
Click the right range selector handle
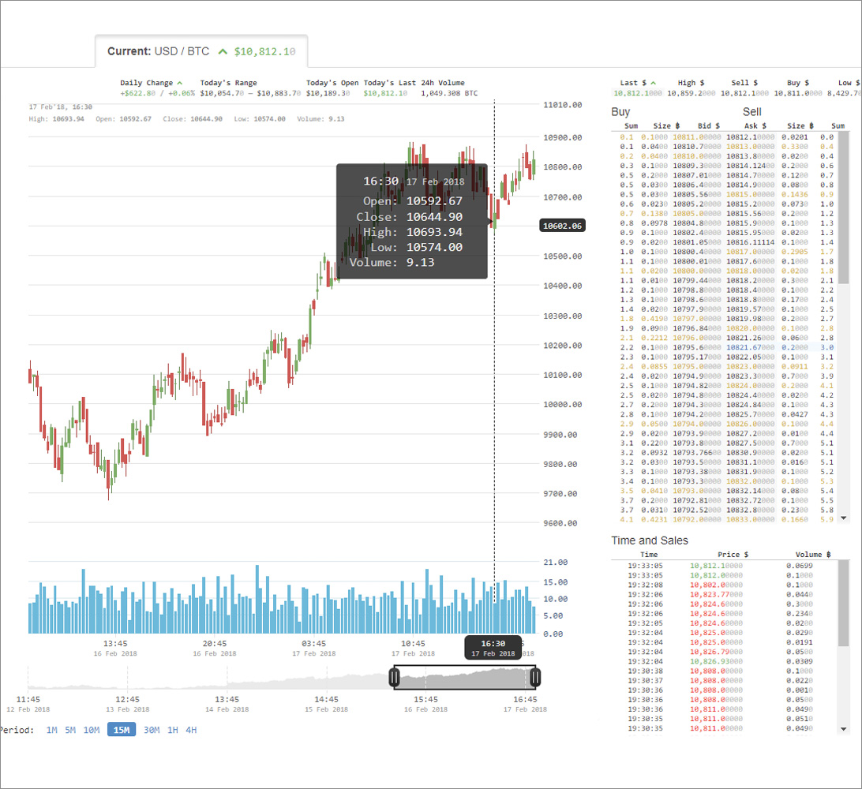pyautogui.click(x=536, y=677)
